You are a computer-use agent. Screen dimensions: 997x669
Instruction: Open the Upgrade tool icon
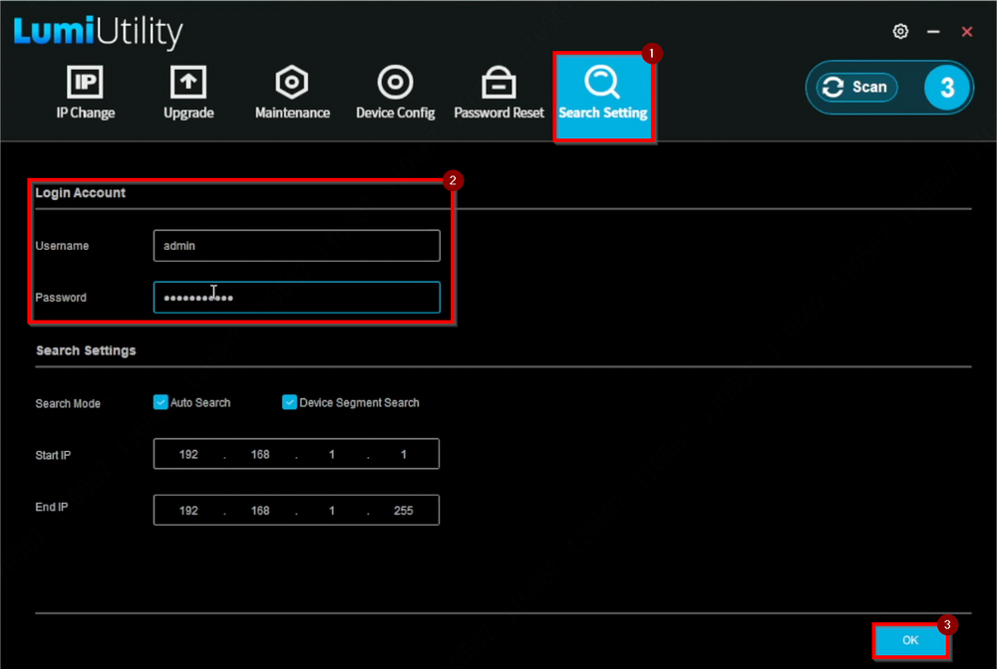point(188,93)
